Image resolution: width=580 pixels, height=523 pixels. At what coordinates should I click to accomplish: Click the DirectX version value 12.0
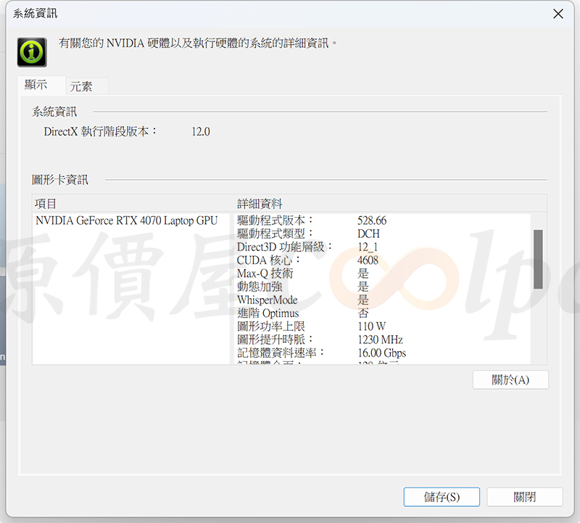pyautogui.click(x=201, y=132)
